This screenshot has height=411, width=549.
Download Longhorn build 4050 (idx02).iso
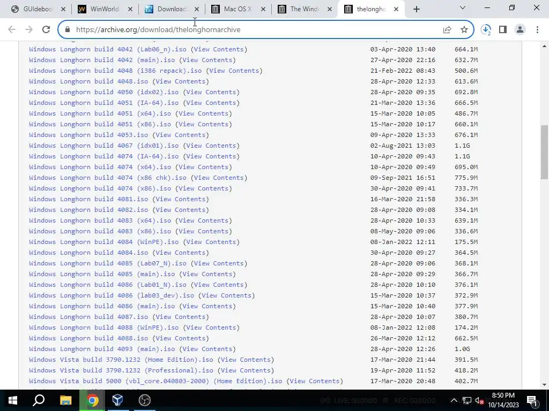(x=103, y=92)
